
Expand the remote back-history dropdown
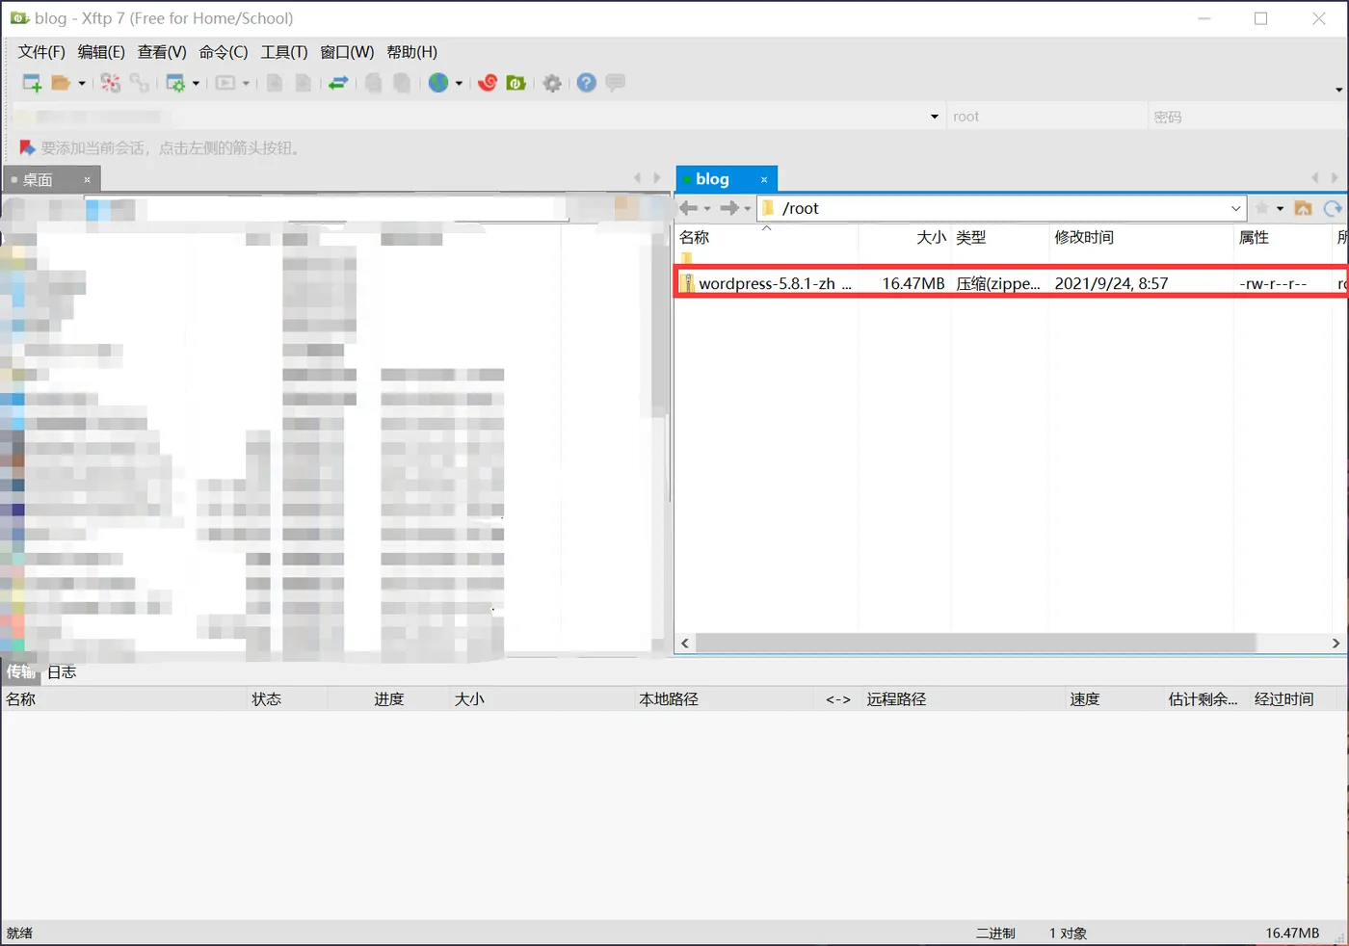pos(707,209)
